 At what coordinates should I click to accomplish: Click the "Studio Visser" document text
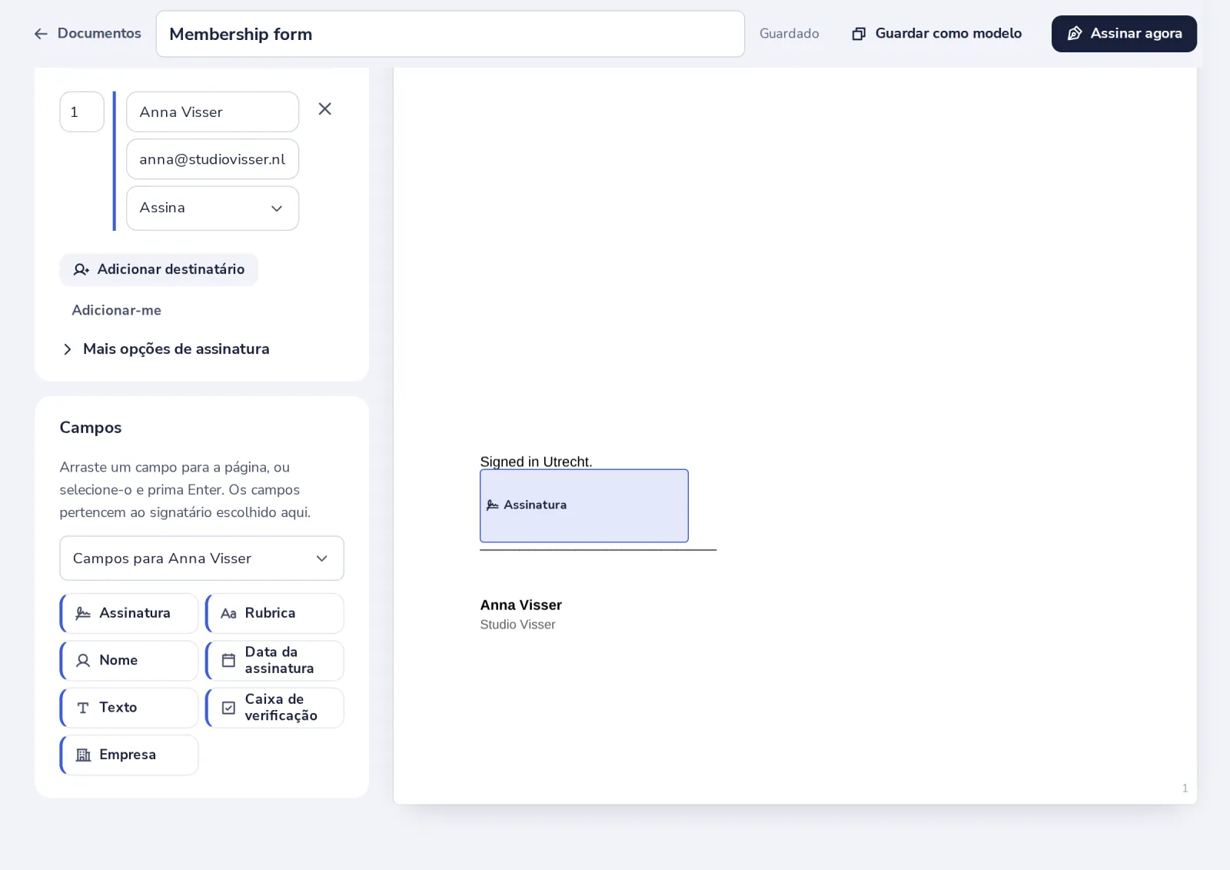pyautogui.click(x=517, y=625)
